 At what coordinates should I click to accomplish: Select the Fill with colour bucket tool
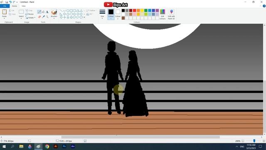pyautogui.click(x=43, y=12)
